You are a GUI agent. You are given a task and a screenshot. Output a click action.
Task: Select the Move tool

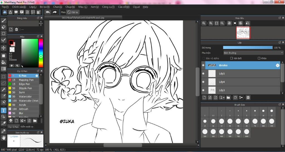pos(4,48)
